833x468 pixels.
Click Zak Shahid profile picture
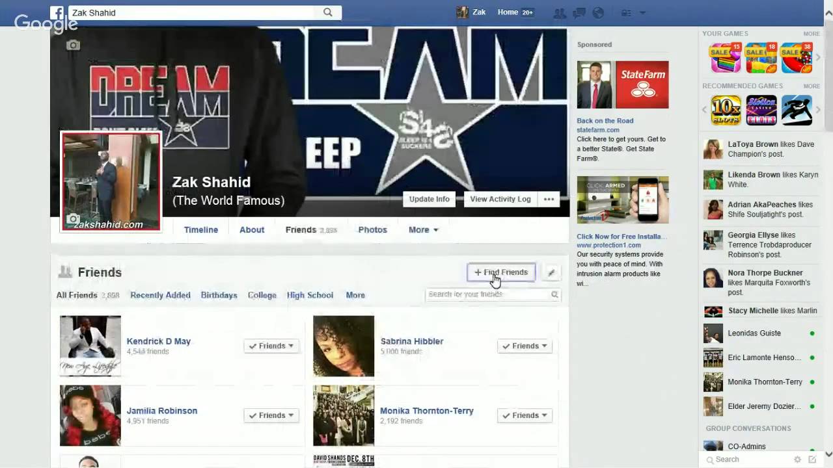tap(111, 181)
